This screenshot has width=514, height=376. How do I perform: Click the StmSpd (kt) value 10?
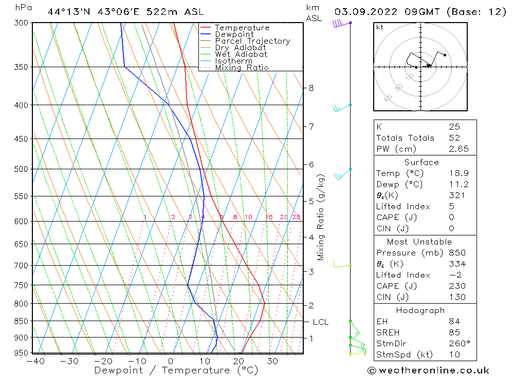tap(454, 354)
